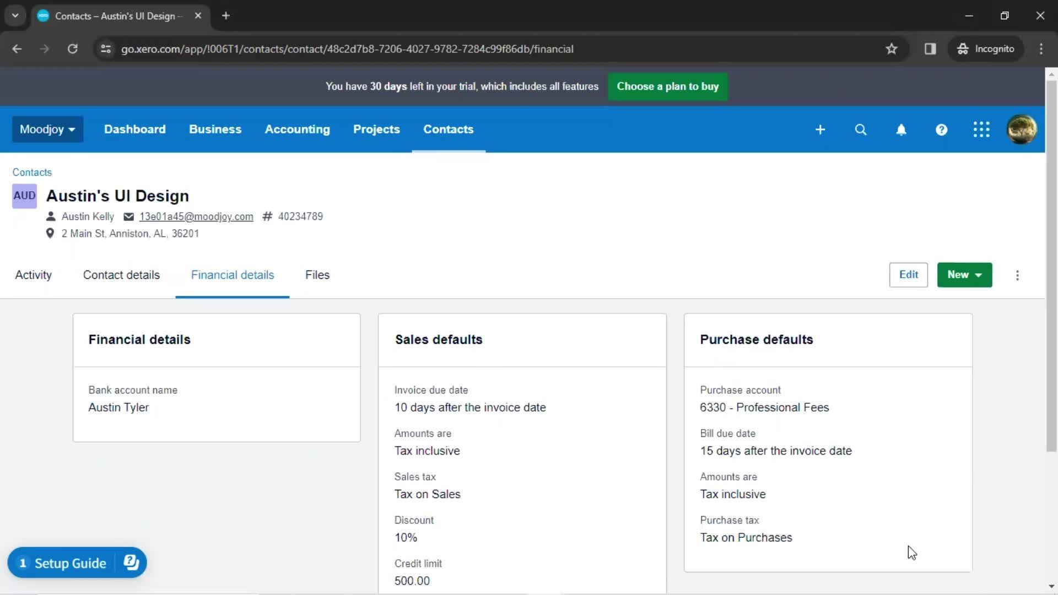Screen dimensions: 1058x595
Task: Click the address 2 Main St, Anniston
Action: point(130,234)
